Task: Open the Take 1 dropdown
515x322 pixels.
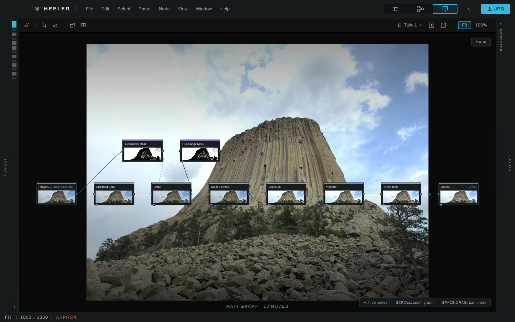Action: (410, 25)
